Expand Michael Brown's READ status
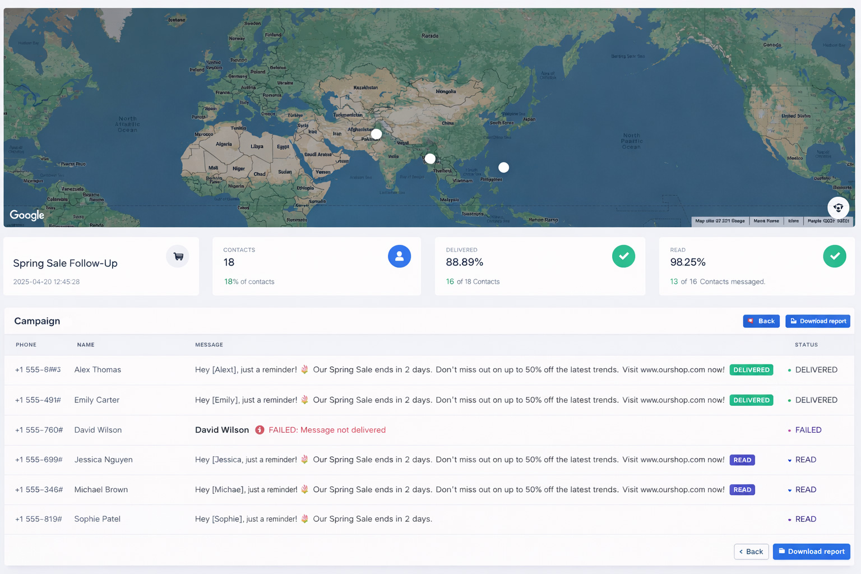Viewport: 861px width, 574px height. click(802, 489)
